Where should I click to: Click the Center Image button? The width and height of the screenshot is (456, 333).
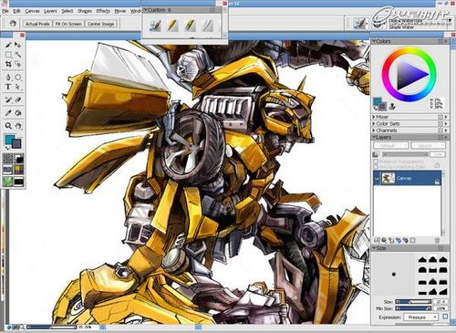(x=100, y=24)
